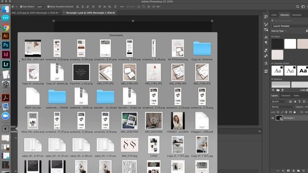The image size is (308, 173).
Task: Select black color swatch in Libraries
Action: click(277, 44)
